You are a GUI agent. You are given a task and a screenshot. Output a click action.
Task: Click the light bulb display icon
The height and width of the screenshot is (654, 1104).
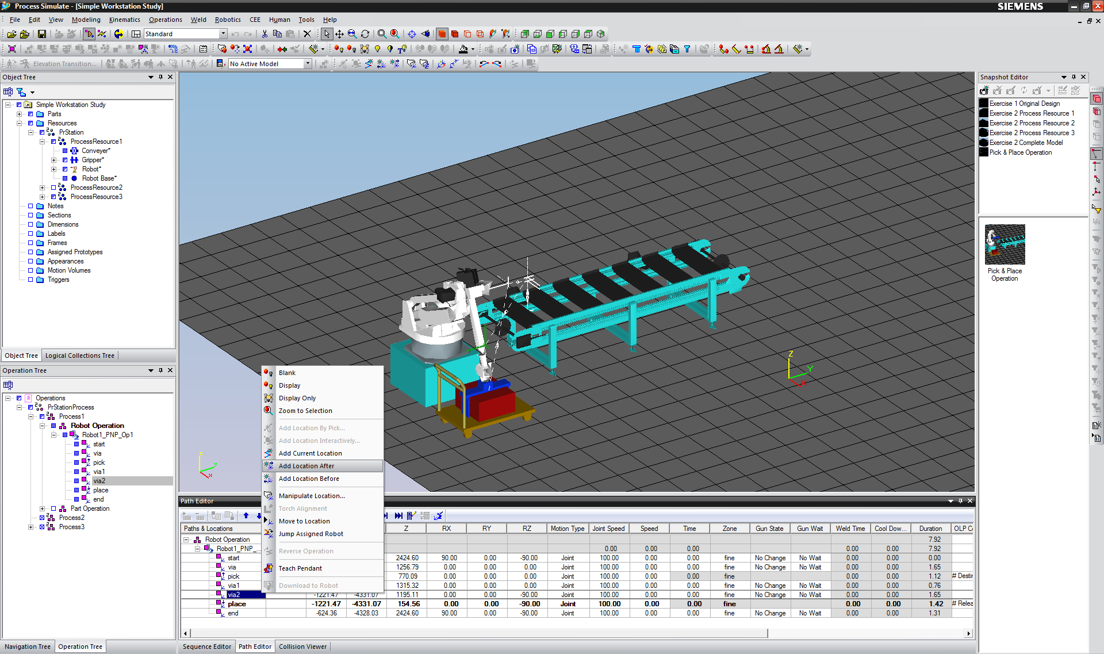pyautogui.click(x=377, y=49)
